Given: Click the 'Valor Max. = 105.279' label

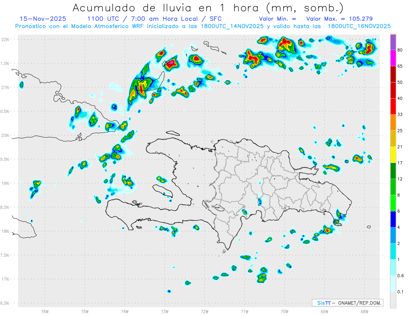Looking at the screenshot, I should pos(339,19).
